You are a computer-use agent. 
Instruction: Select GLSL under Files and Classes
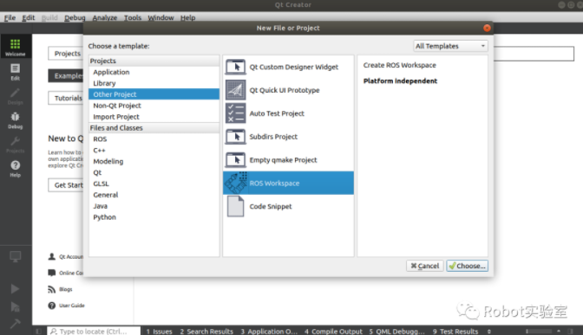(154, 184)
